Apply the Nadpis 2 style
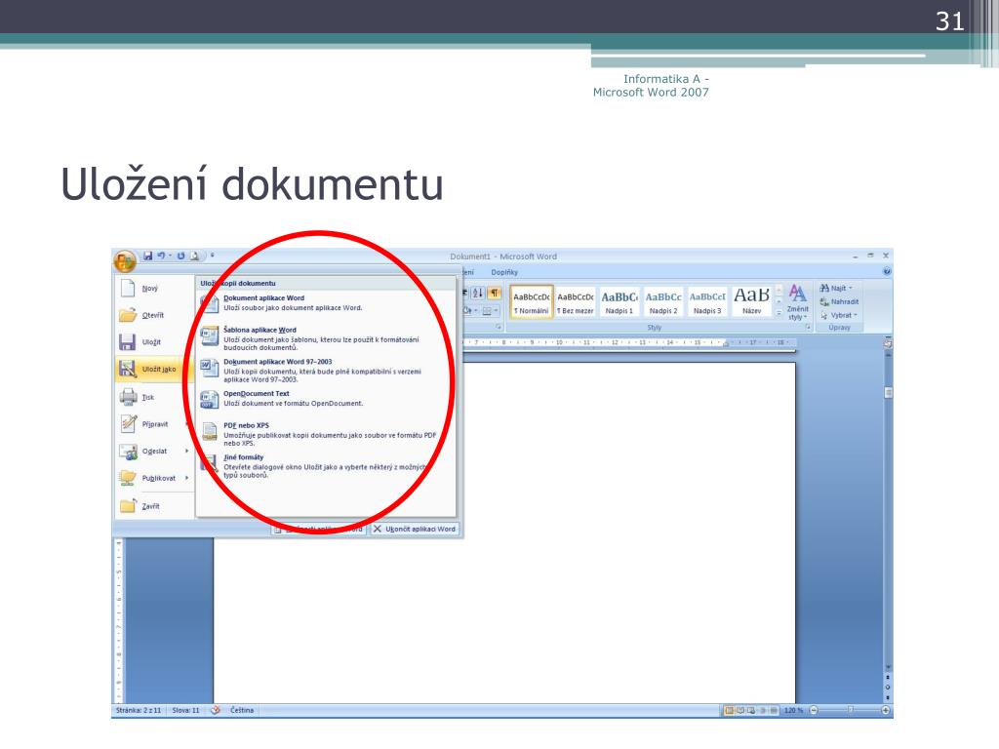The width and height of the screenshot is (999, 749). coord(663,302)
